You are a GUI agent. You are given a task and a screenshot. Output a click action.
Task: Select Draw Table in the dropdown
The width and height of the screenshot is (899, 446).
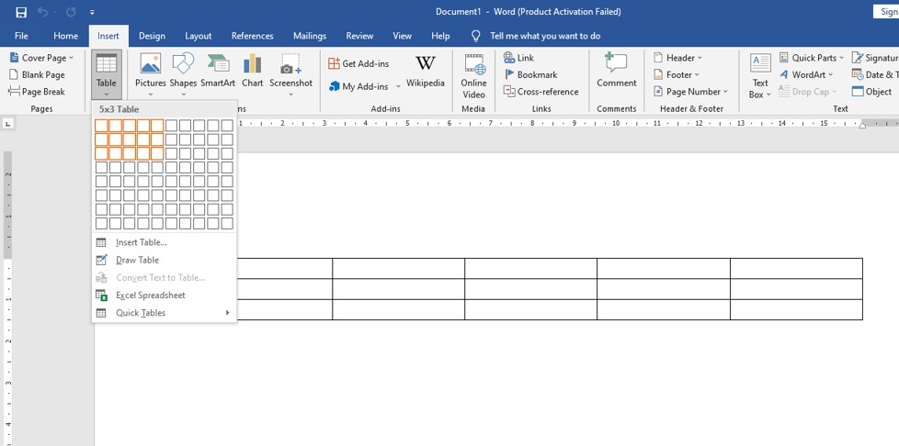[165, 260]
